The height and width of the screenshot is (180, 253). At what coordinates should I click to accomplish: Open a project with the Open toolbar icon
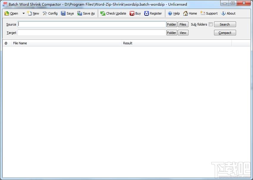click(11, 13)
